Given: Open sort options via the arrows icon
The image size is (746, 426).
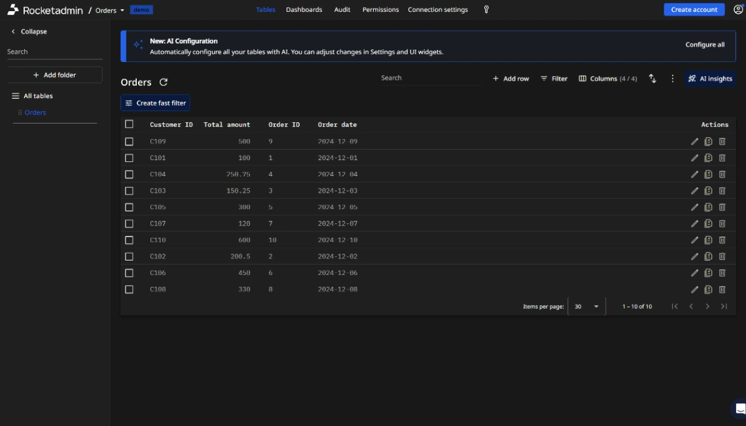Looking at the screenshot, I should coord(652,78).
